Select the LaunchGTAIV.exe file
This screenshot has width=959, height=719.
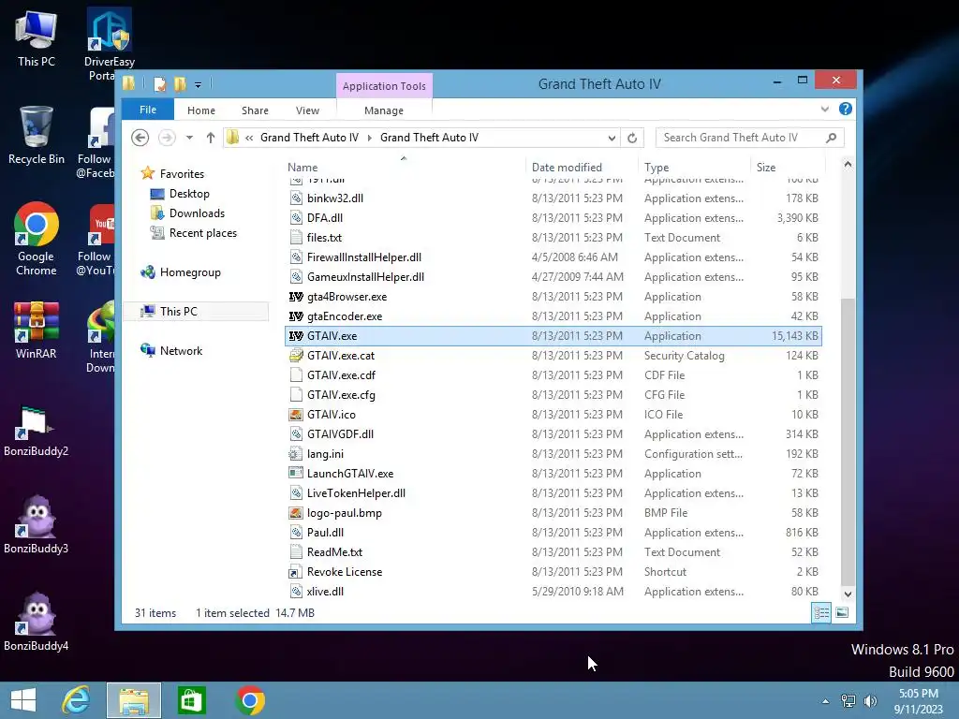553,473
